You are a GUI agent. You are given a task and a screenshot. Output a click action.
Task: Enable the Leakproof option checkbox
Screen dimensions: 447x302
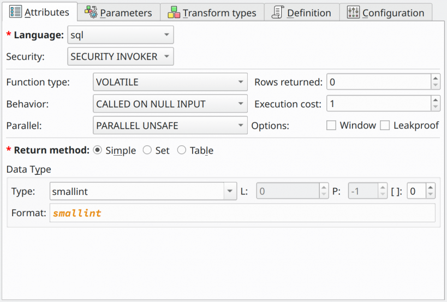click(385, 125)
